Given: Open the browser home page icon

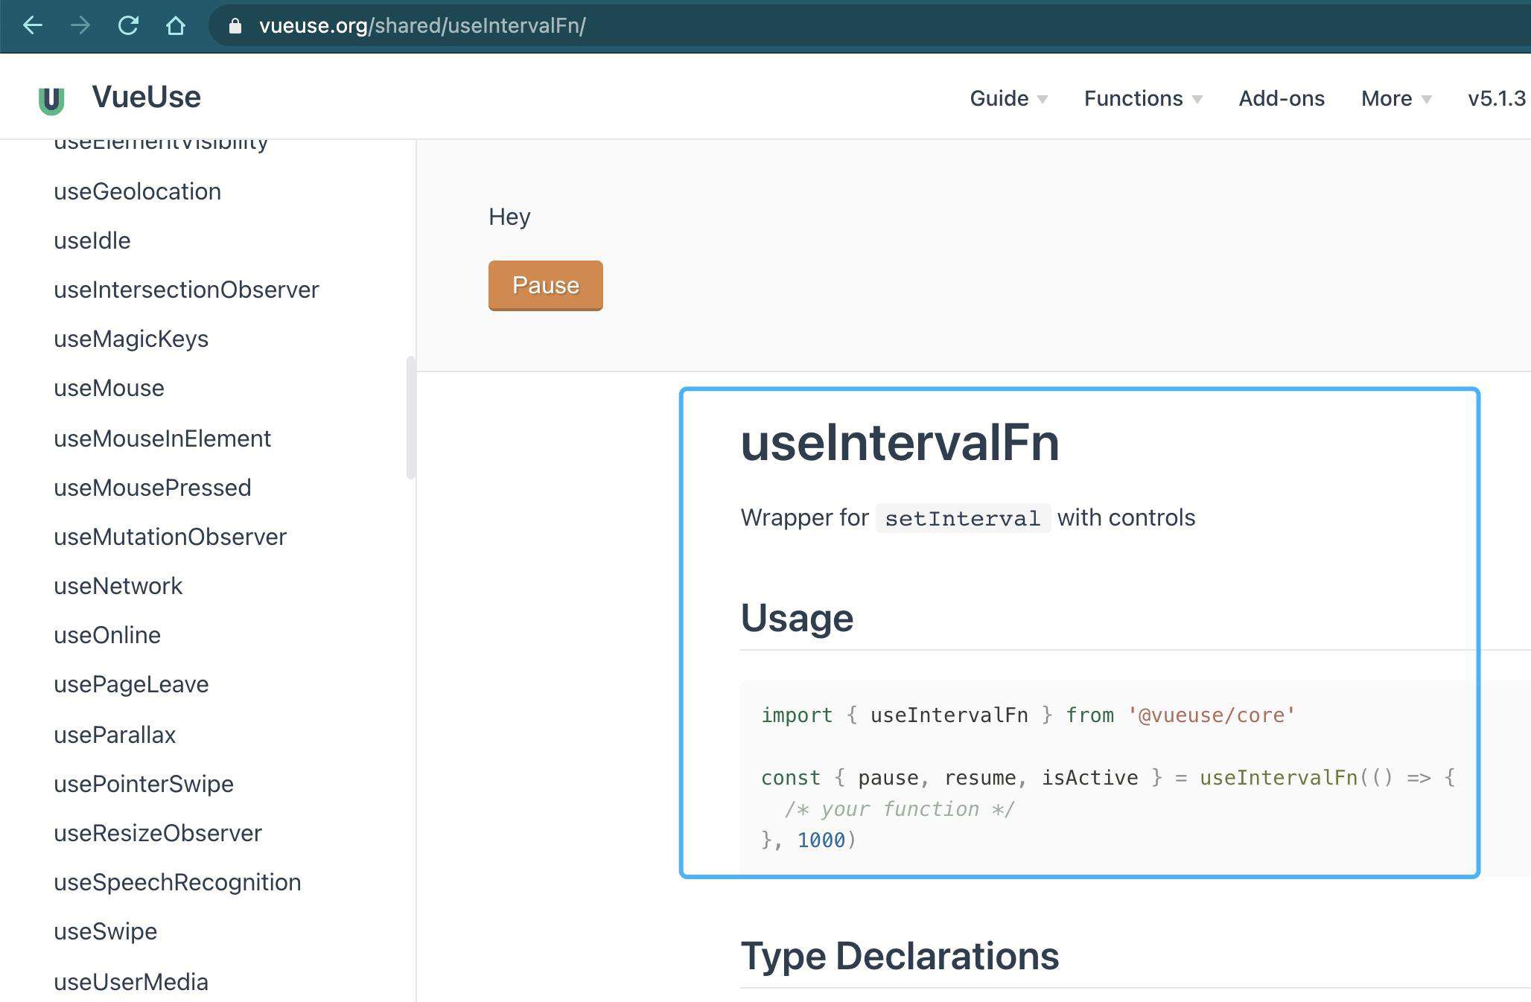Looking at the screenshot, I should (176, 26).
